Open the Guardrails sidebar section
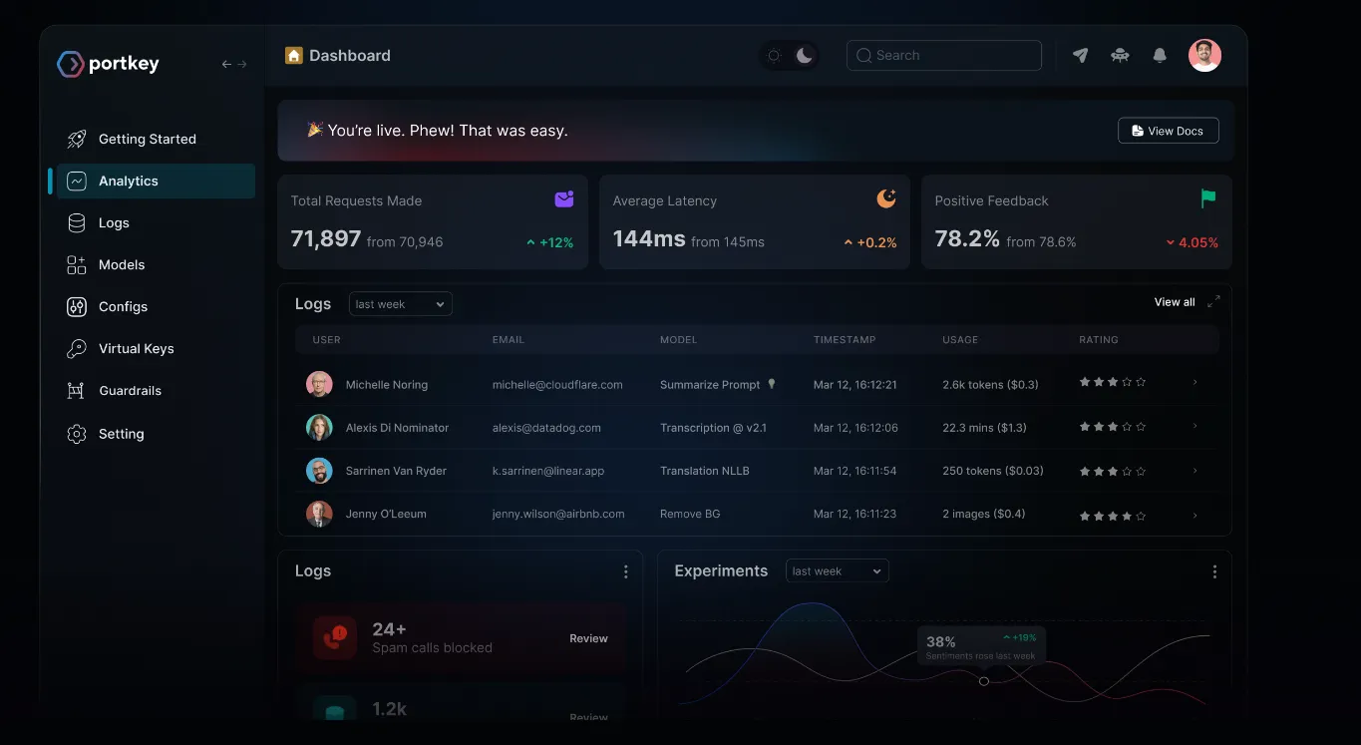Viewport: 1361px width, 745px height. click(130, 390)
